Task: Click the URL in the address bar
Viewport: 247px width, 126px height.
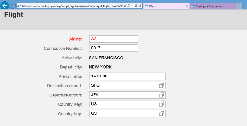Action: click(74, 6)
